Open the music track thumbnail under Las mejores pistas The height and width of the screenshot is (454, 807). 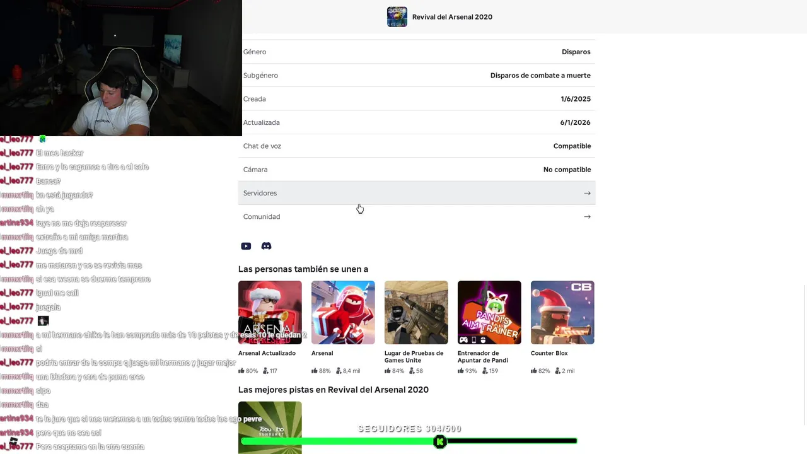coord(270,428)
